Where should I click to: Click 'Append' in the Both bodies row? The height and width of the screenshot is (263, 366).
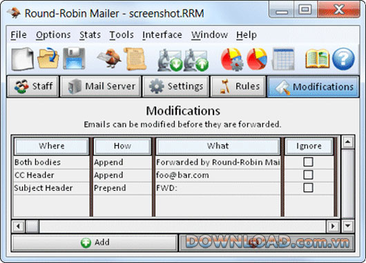[x=122, y=162]
